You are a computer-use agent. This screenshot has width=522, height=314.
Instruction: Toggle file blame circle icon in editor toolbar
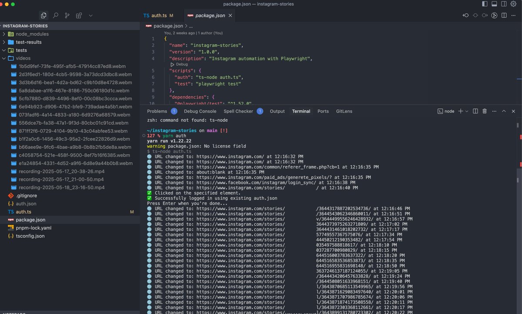475,15
